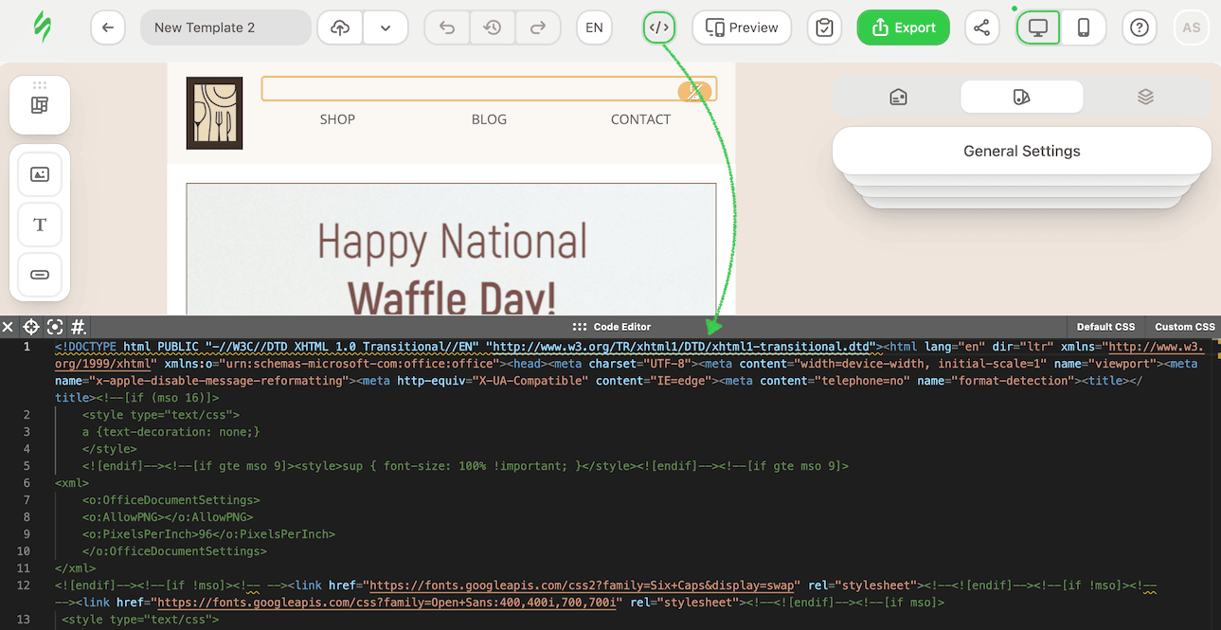The image size is (1221, 630).
Task: Click the share icon in the top bar
Action: tap(981, 27)
